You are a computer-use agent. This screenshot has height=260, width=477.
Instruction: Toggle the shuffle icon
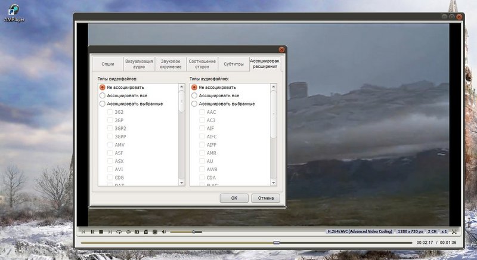tap(128, 232)
